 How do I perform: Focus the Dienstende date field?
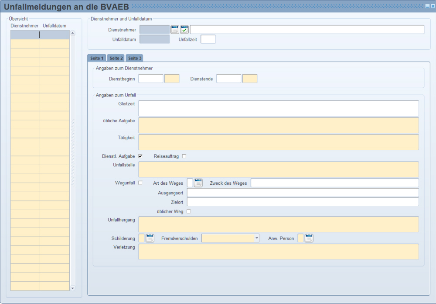229,79
